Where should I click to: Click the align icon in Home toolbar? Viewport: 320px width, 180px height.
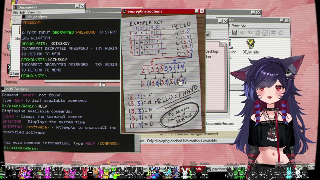(273, 33)
